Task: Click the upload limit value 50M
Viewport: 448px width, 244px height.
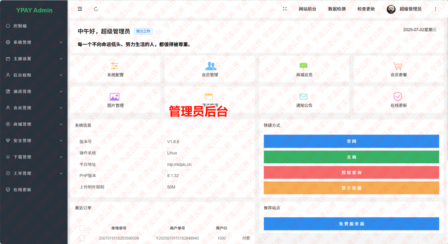Action: click(171, 187)
